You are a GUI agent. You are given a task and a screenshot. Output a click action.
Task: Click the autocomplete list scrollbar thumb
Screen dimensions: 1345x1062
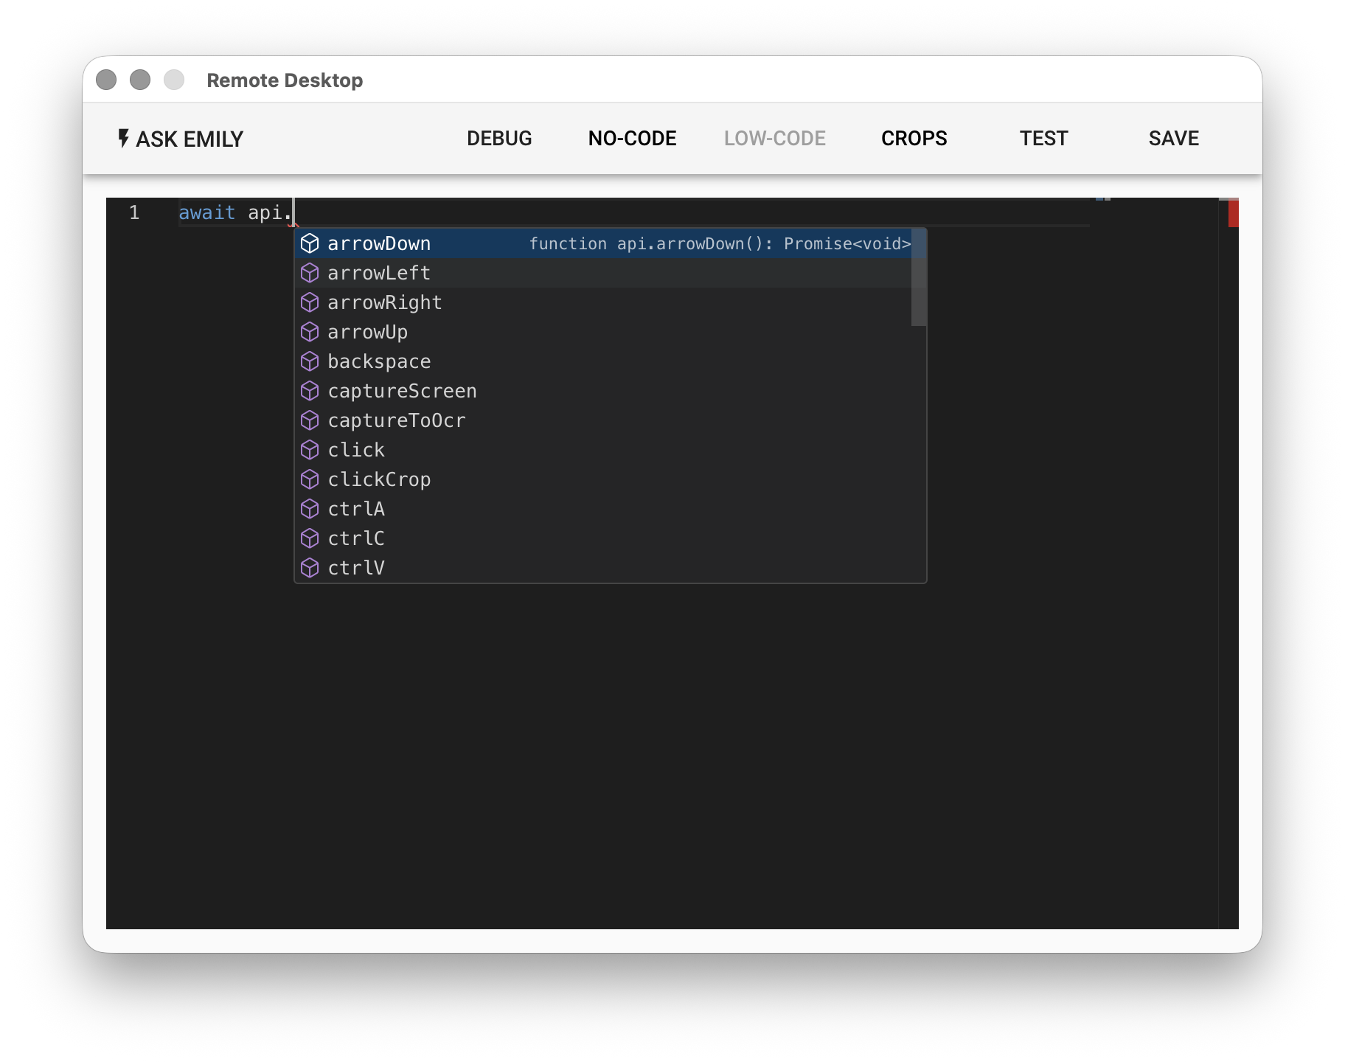pos(919,277)
